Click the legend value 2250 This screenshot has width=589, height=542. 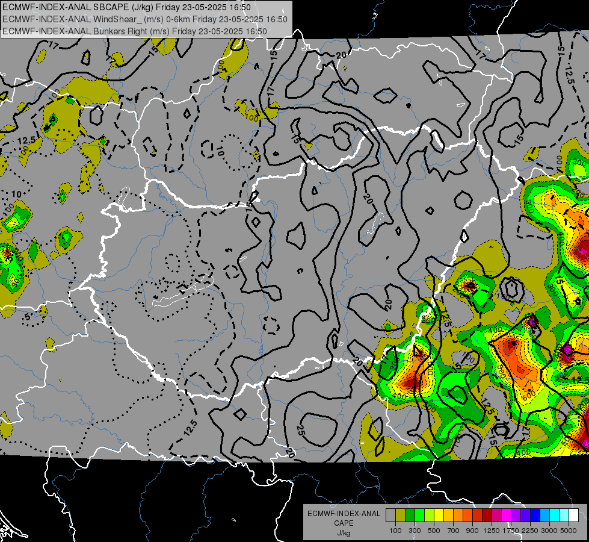(x=531, y=531)
